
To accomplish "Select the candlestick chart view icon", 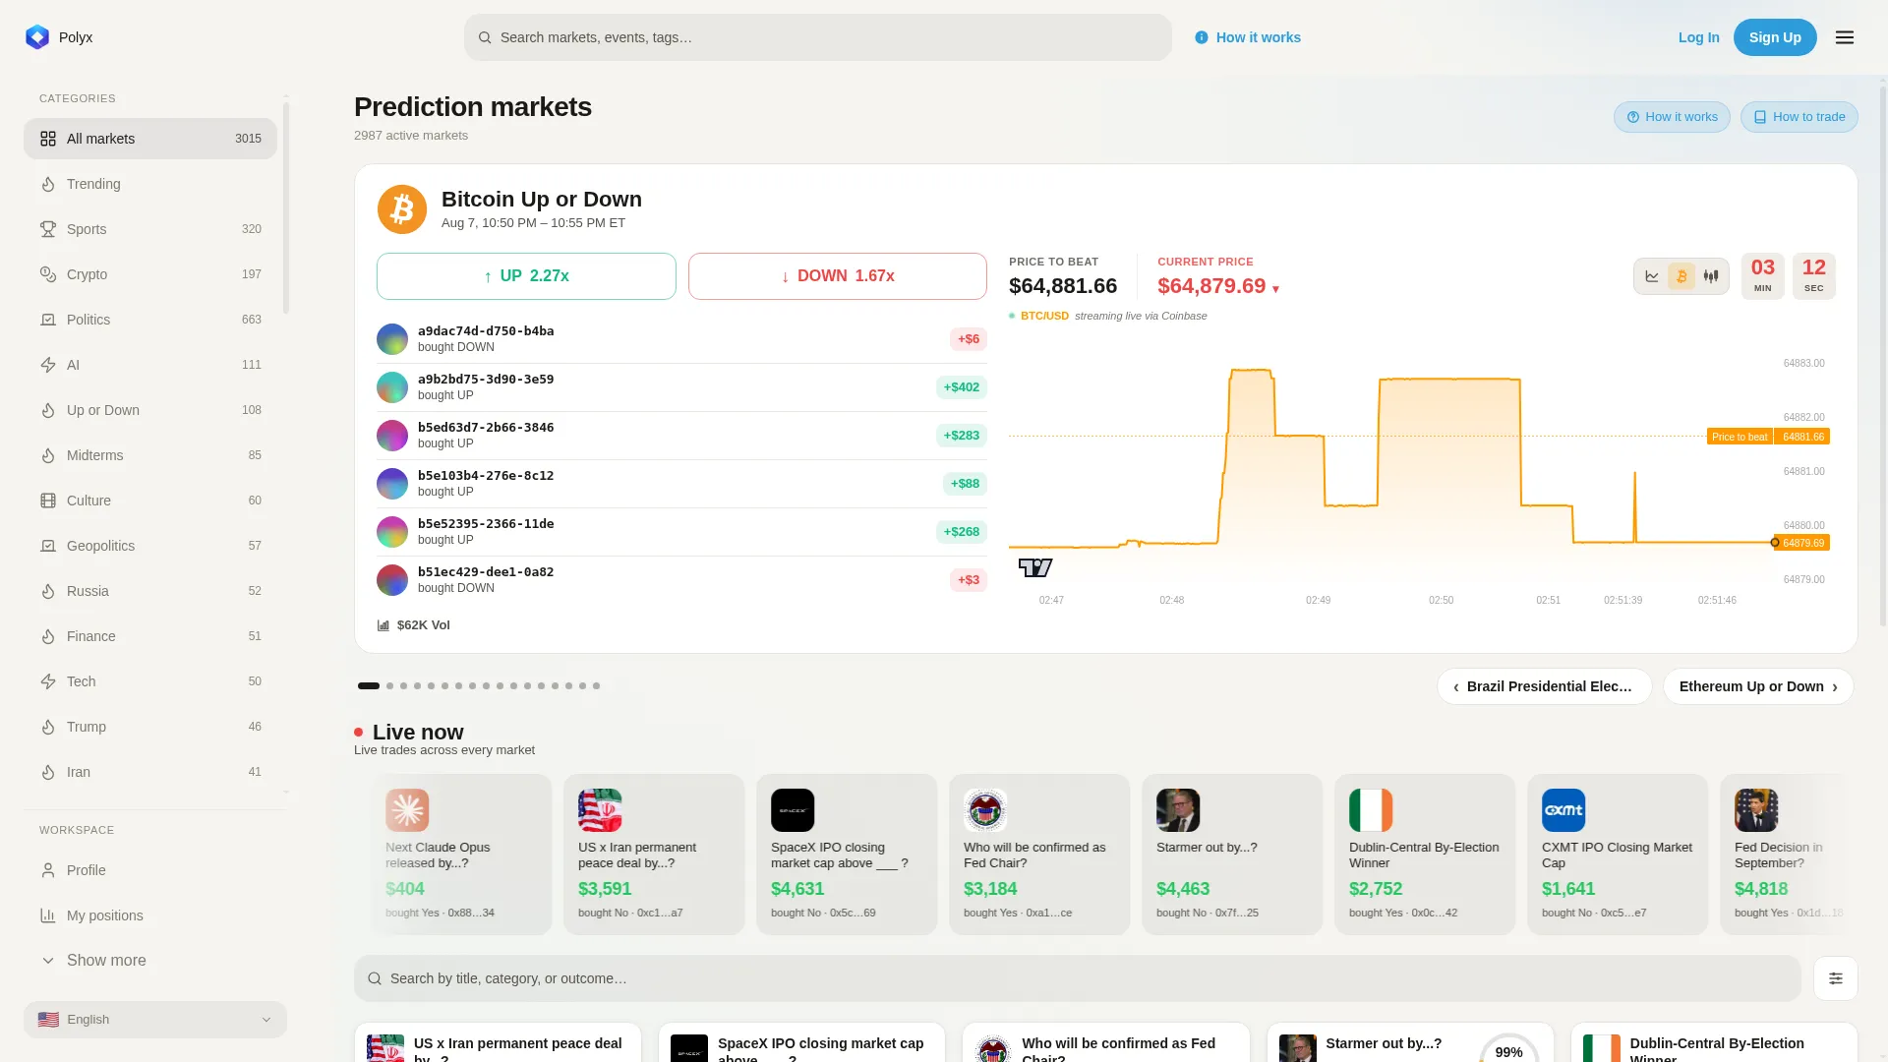I will click(1711, 276).
